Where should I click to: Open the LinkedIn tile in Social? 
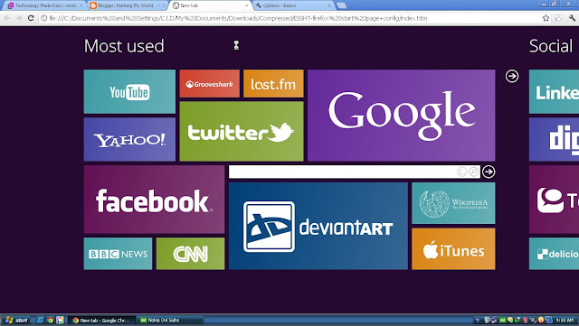coord(554,91)
